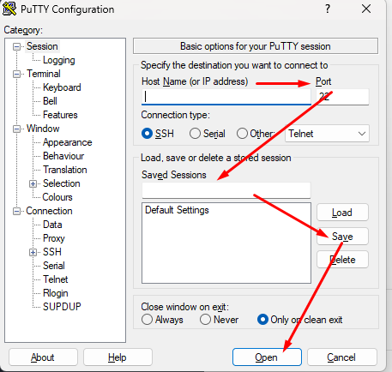Focus the Host Name input field
Image resolution: width=392 pixels, height=372 pixels.
(226, 97)
